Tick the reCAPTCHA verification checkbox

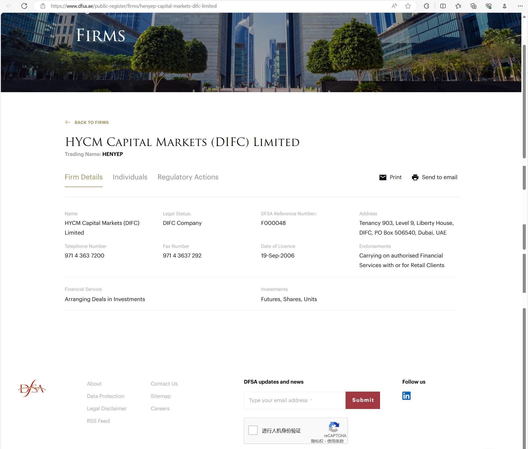click(x=253, y=430)
